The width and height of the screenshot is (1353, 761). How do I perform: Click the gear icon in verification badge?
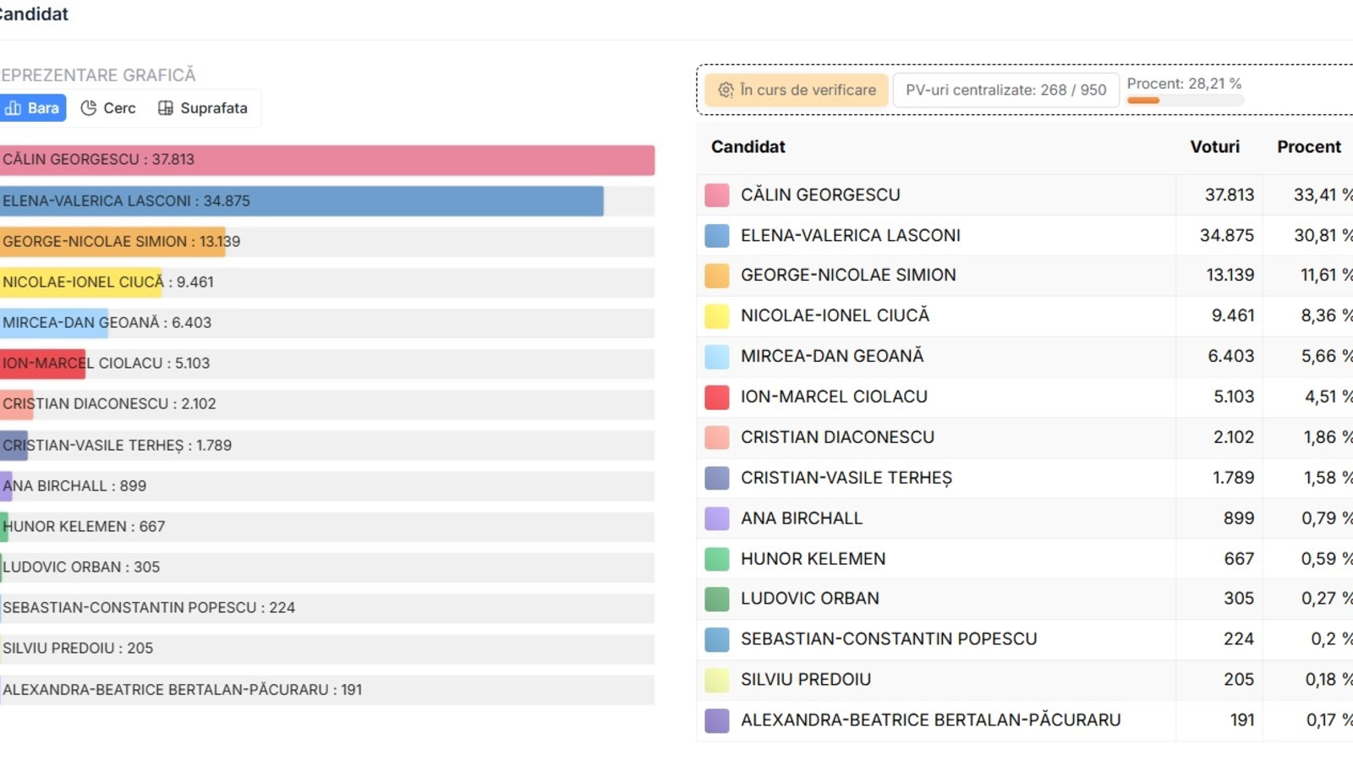tap(726, 90)
